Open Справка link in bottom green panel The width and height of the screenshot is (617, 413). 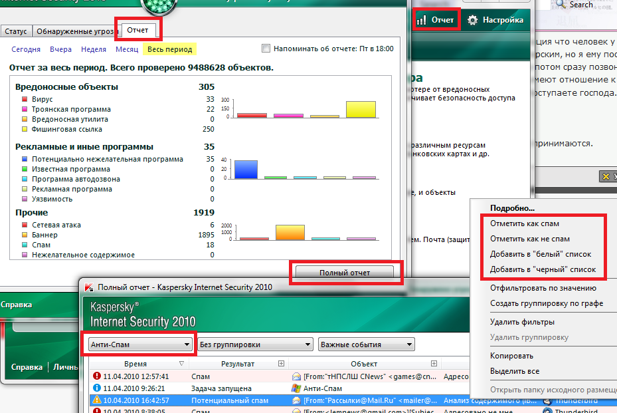point(27,367)
